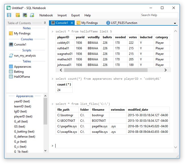
Task: Click the column list scroll up arrow
Action: point(45,96)
